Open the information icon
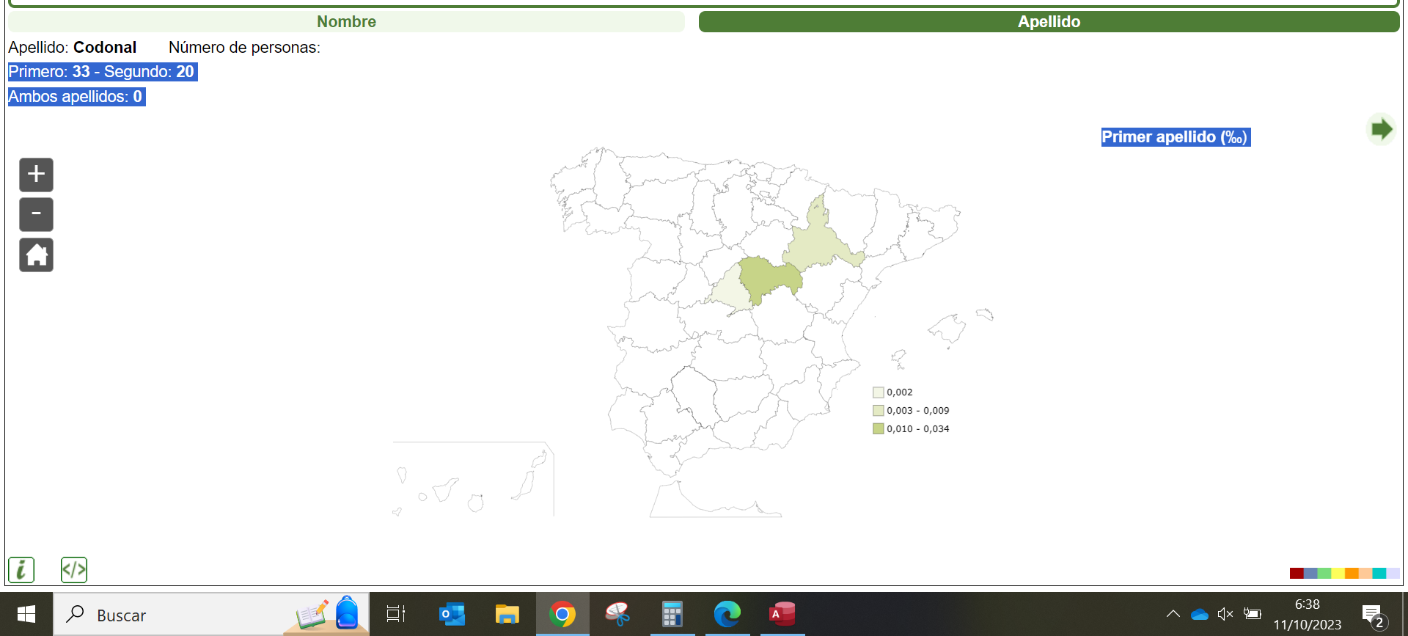The width and height of the screenshot is (1408, 636). tap(21, 569)
